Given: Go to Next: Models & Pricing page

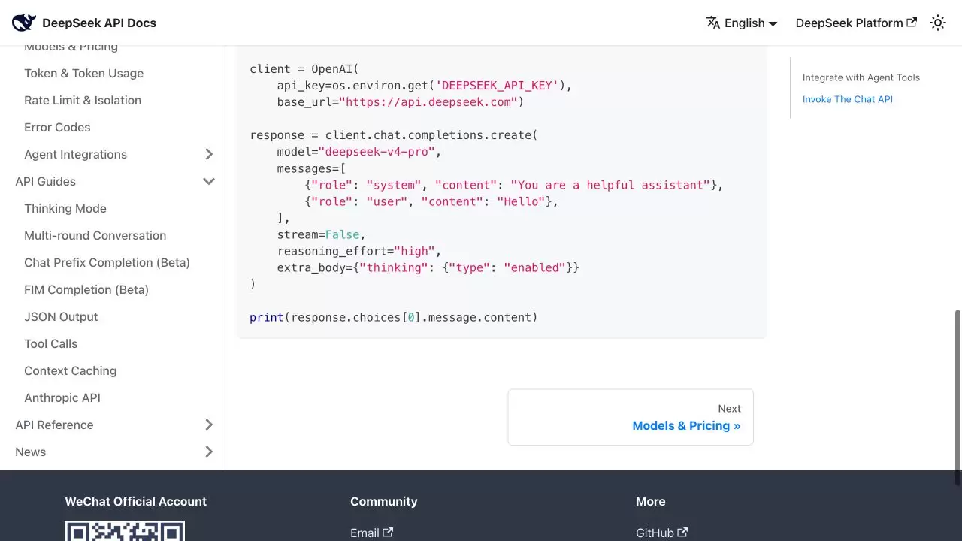Looking at the screenshot, I should click(631, 417).
